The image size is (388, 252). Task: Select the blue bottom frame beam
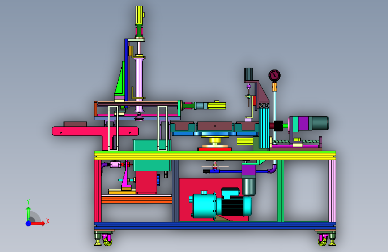point(215,226)
